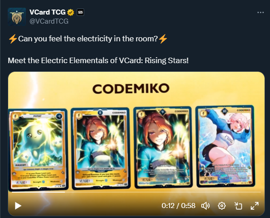270x218 pixels.
Task: Click the VCard TCG profile avatar
Action: (x=17, y=17)
